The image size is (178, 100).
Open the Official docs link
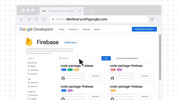(70, 42)
